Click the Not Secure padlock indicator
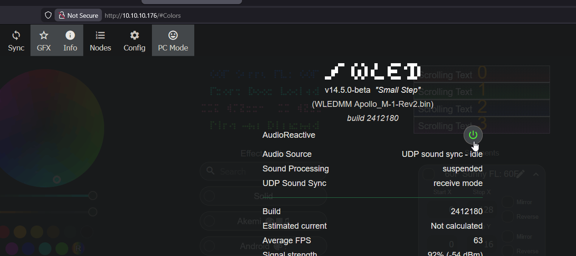576x256 pixels. pos(78,15)
